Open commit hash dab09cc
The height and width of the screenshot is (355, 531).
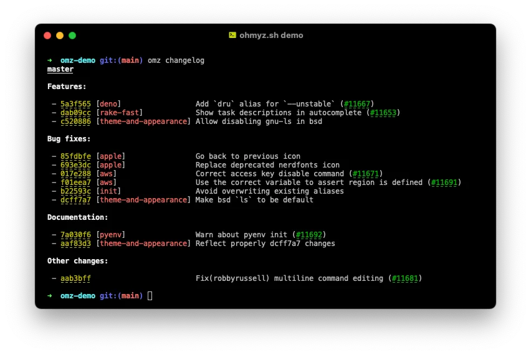tap(75, 113)
